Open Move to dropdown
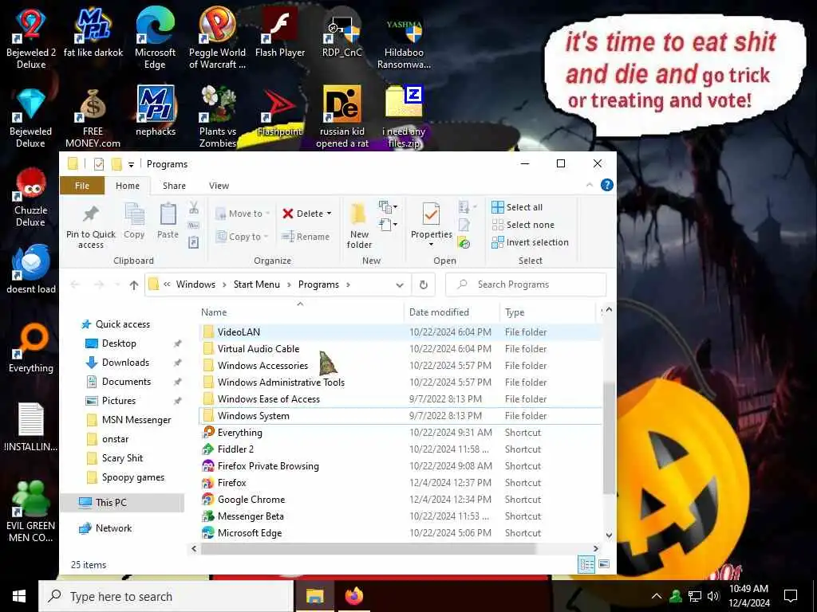Image resolution: width=817 pixels, height=612 pixels. point(243,214)
